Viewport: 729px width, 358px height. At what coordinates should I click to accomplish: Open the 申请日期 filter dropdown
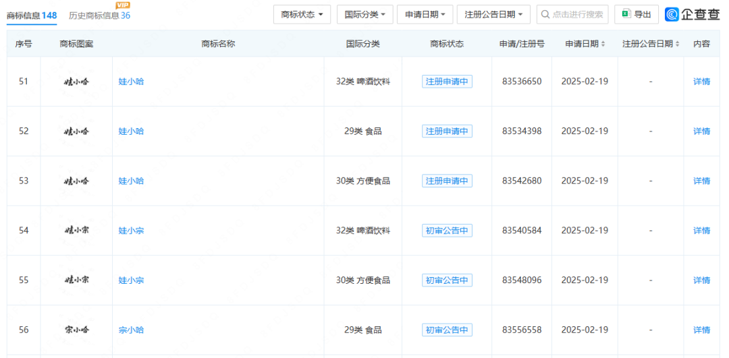[425, 14]
